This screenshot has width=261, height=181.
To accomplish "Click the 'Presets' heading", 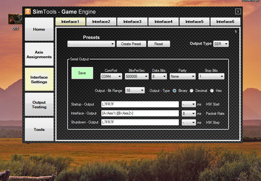I will (91, 37).
